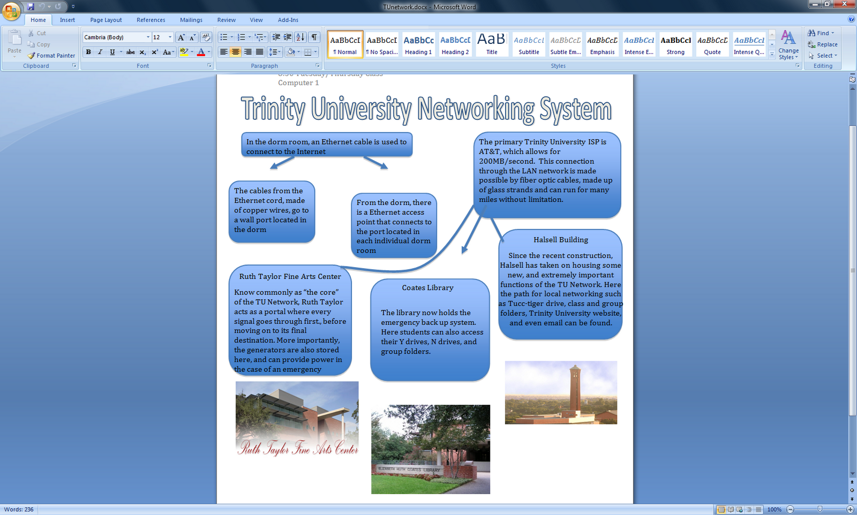Apply yellow text highlight color
Viewport: 857px width, 515px height.
[x=184, y=52]
